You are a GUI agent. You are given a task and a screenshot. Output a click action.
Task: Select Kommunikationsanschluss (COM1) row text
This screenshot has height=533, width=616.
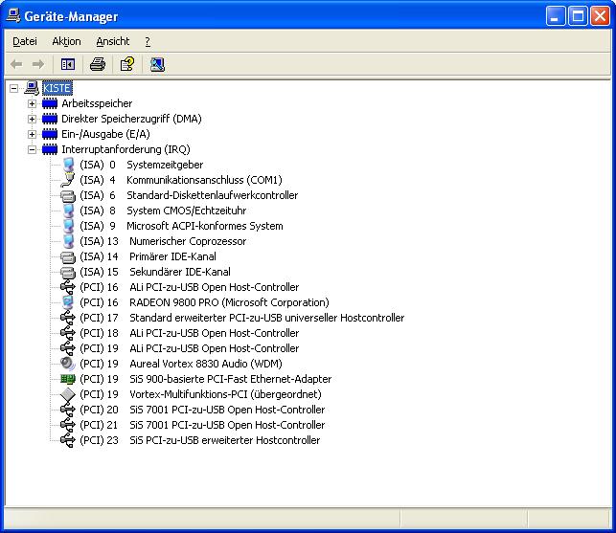pos(204,180)
